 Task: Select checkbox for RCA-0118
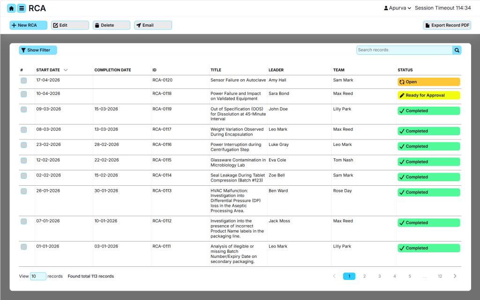click(23, 94)
